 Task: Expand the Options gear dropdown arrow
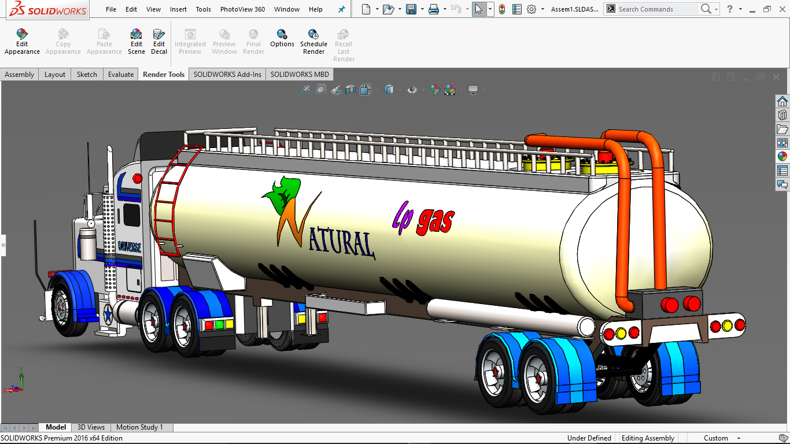[x=542, y=9]
